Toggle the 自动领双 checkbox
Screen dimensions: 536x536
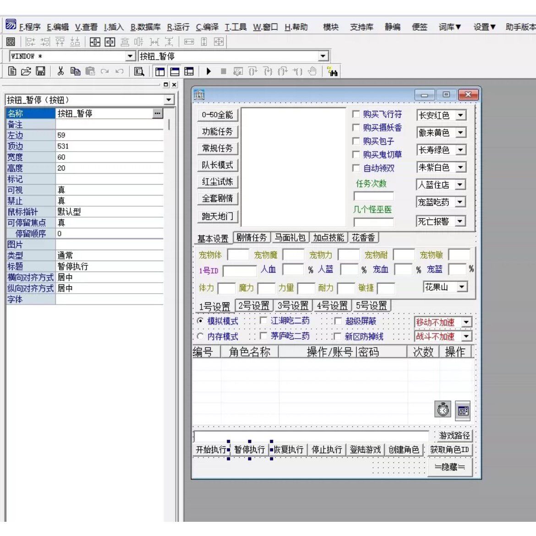[356, 168]
